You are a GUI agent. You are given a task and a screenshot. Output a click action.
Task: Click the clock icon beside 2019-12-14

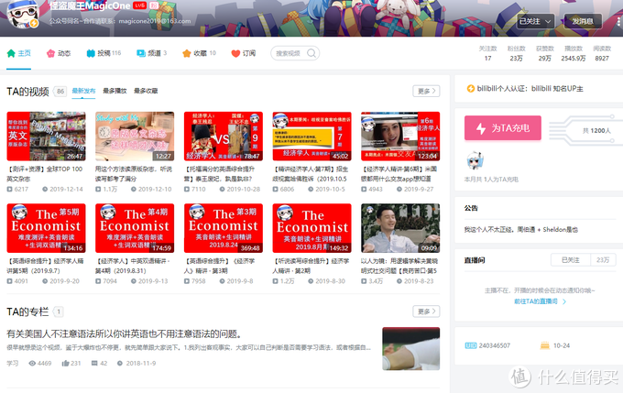[45, 189]
